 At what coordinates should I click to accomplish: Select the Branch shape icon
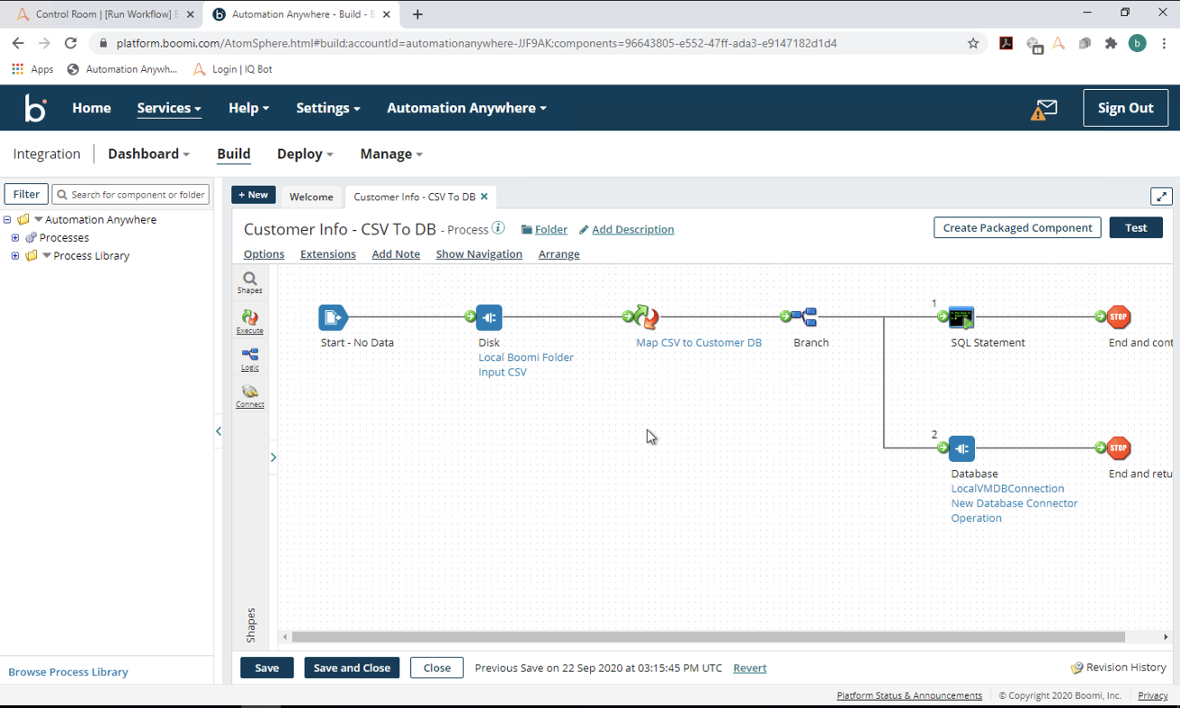pyautogui.click(x=804, y=317)
